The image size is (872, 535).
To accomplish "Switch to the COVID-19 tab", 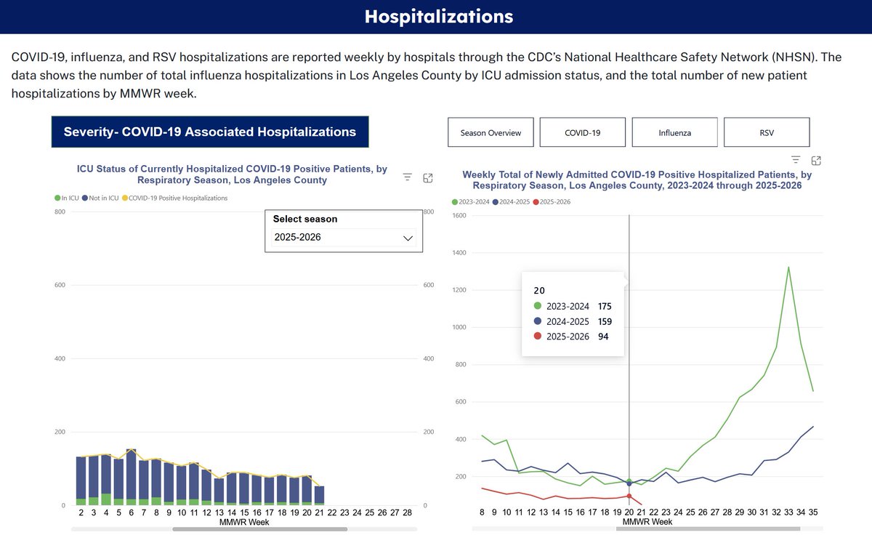I will point(583,133).
